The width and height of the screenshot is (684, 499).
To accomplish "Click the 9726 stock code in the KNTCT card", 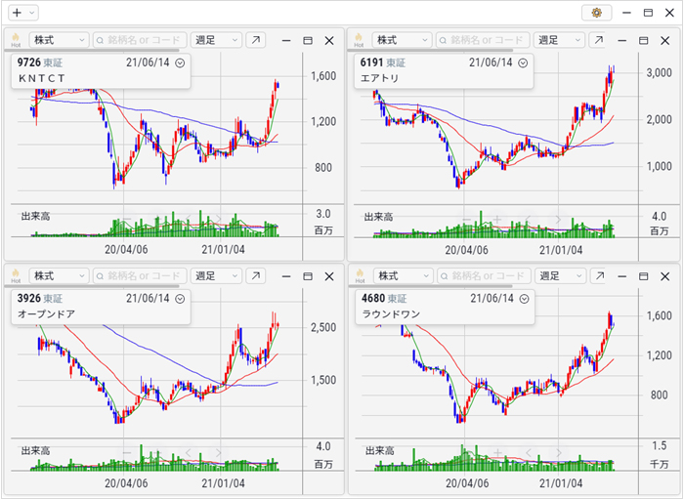I will tap(28, 62).
